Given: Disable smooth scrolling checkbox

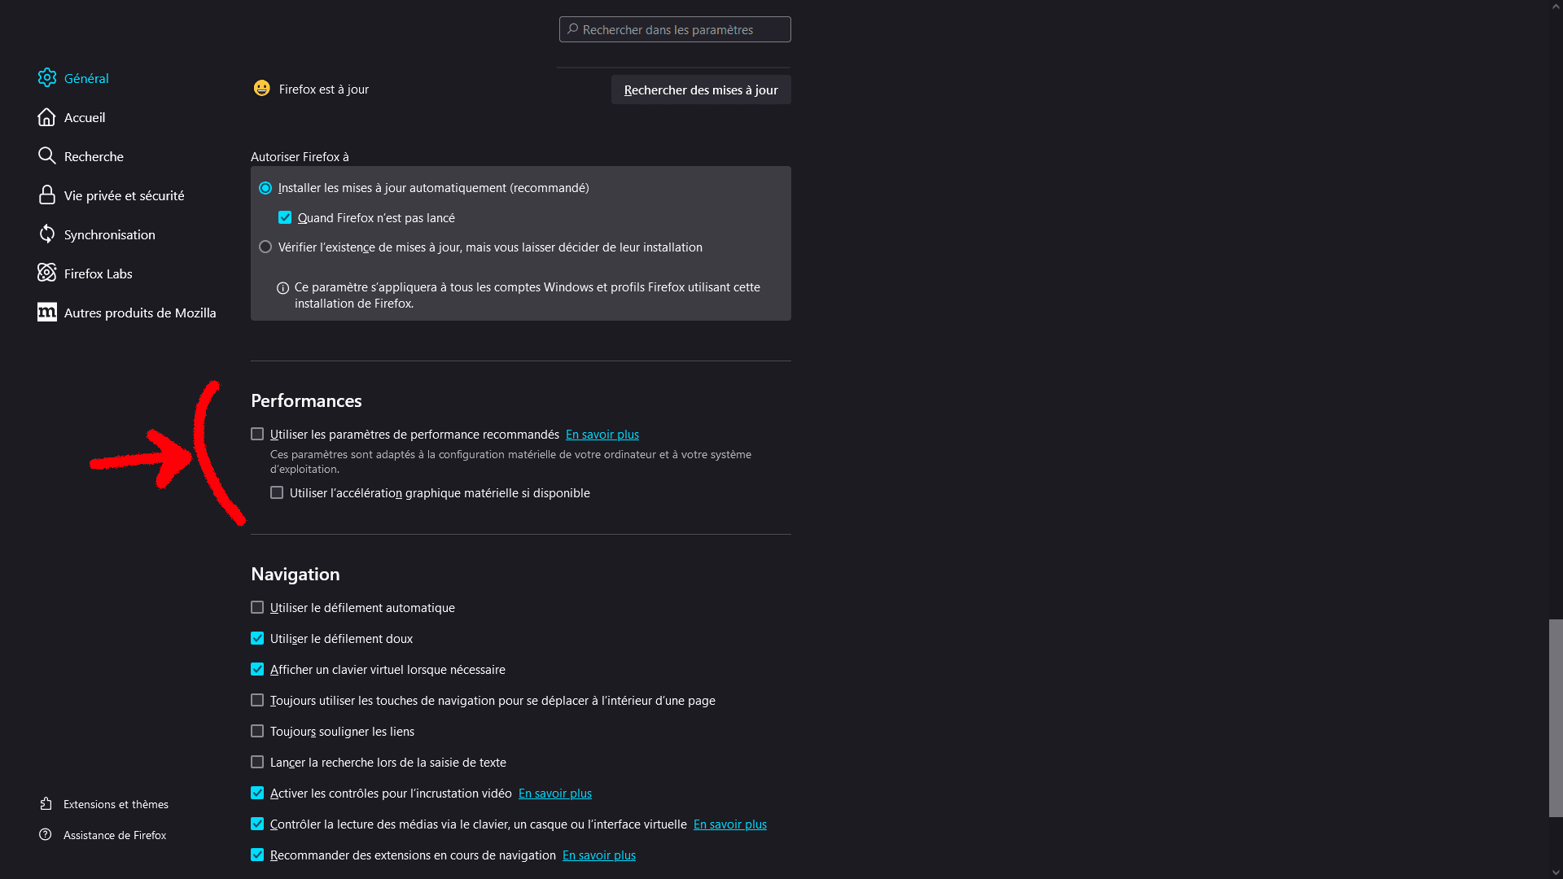Looking at the screenshot, I should pos(257,639).
